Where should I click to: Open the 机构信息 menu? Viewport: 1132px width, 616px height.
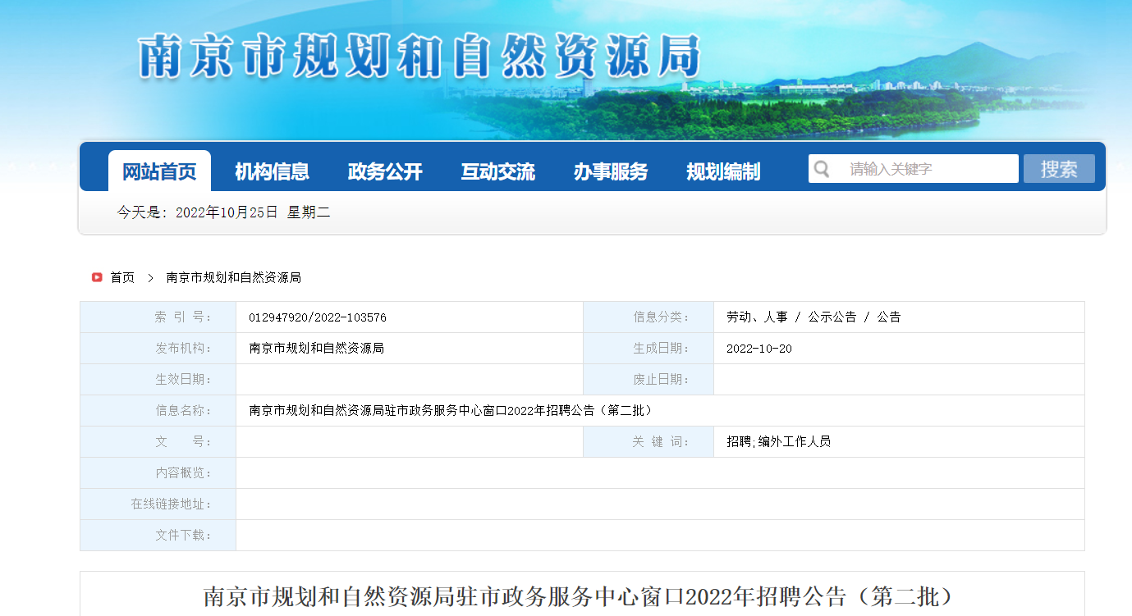(x=272, y=171)
